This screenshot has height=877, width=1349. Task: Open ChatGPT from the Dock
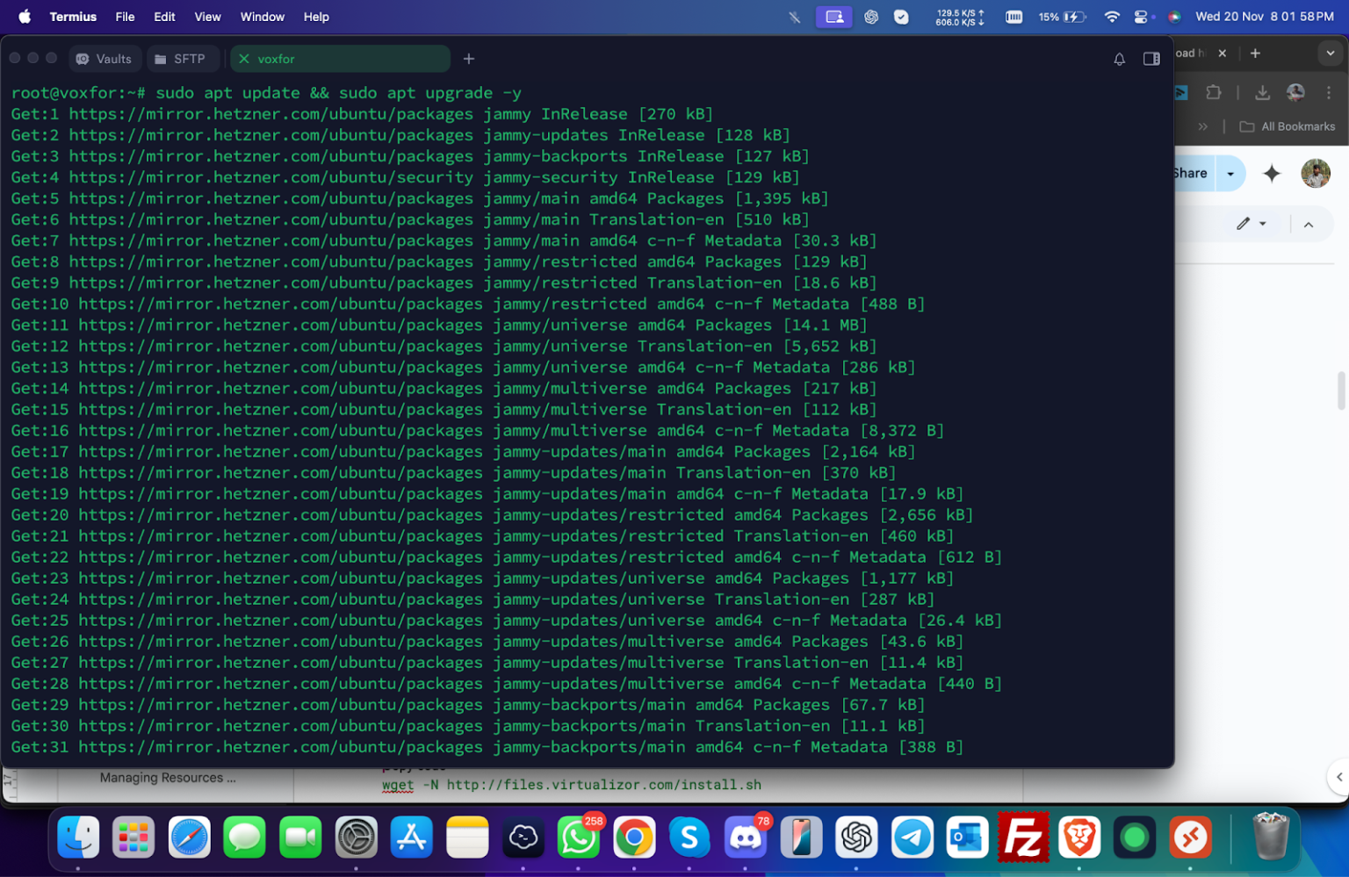point(856,837)
